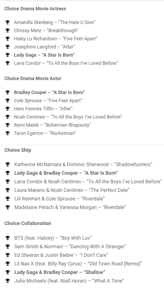The height and width of the screenshot is (290, 164).
Task: Select the Choice Drama Movie Actress heading
Action: (35, 9)
